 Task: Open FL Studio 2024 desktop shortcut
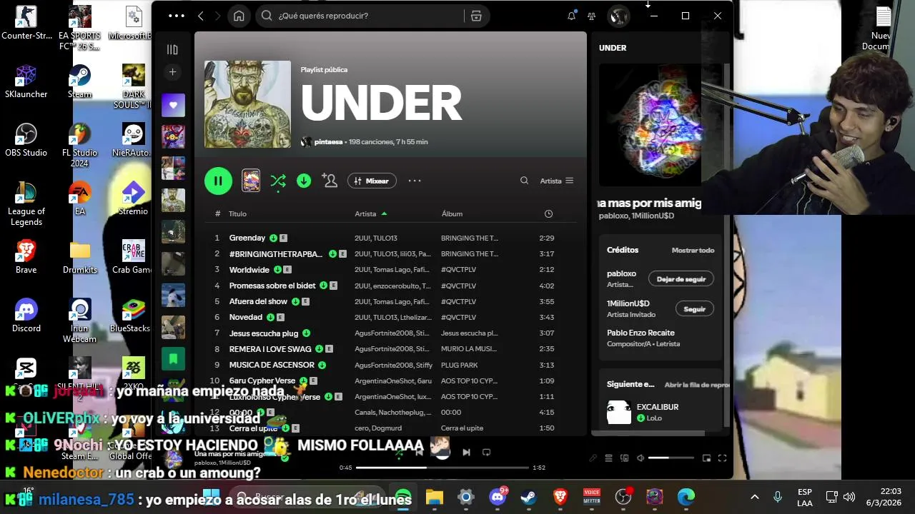point(79,145)
